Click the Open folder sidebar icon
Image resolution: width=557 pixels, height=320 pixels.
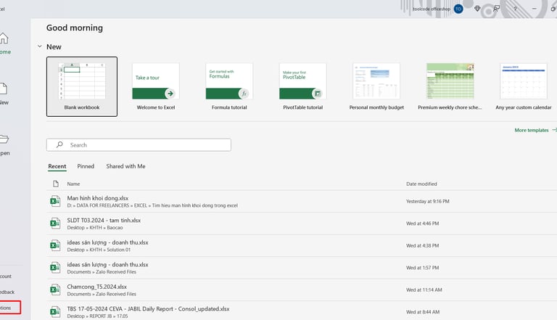click(x=4, y=139)
